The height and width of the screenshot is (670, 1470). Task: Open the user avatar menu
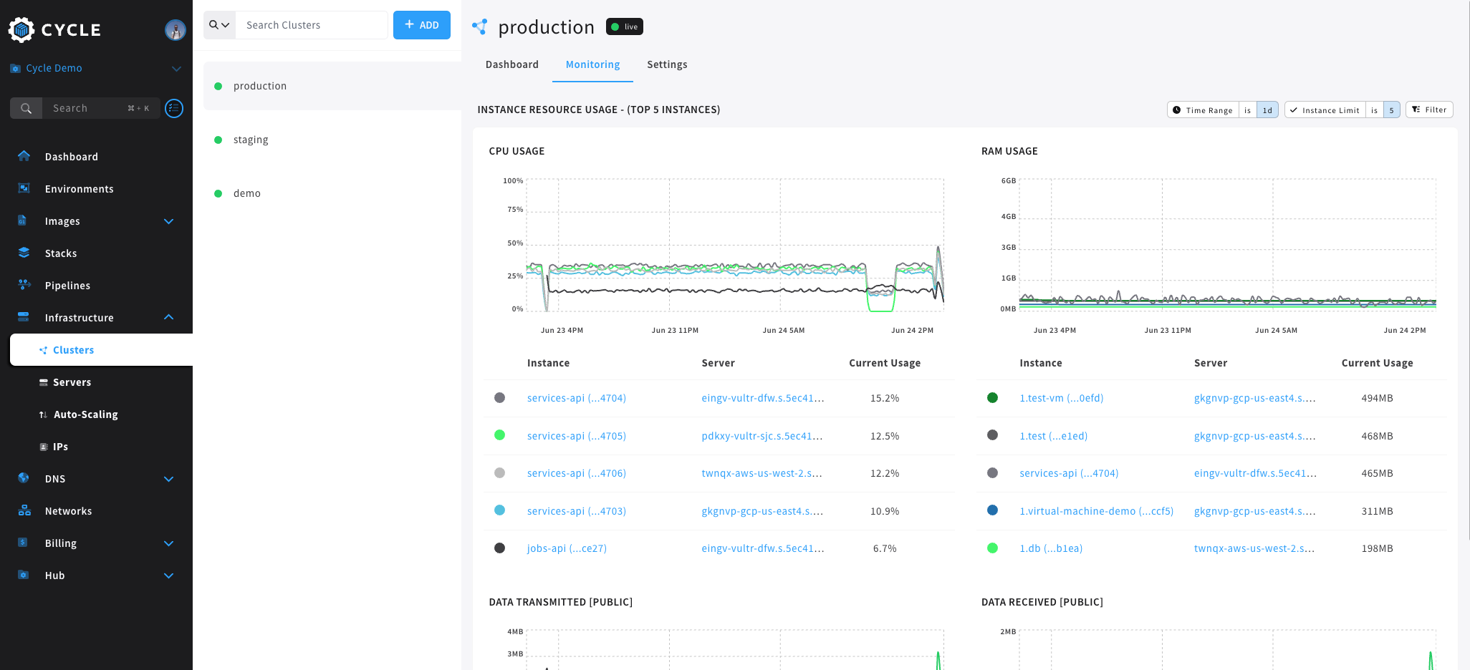point(176,29)
